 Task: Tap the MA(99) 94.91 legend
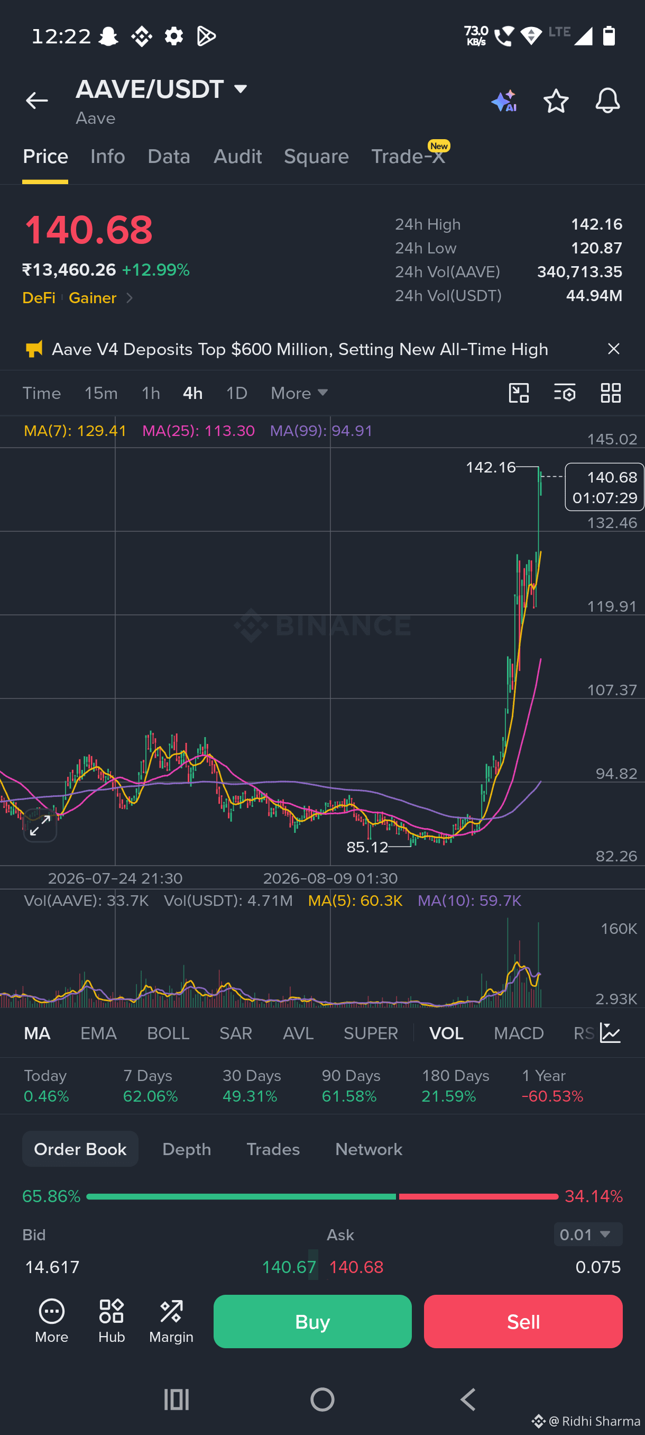(321, 431)
